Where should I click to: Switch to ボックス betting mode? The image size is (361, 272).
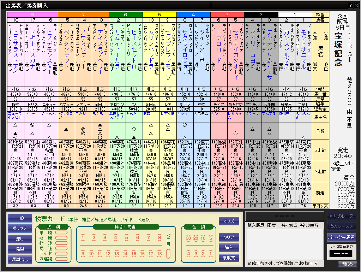click(20, 229)
